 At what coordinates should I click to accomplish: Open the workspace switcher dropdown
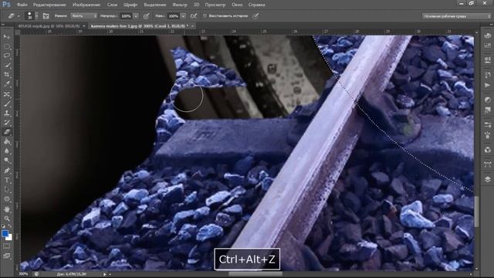[x=456, y=16]
